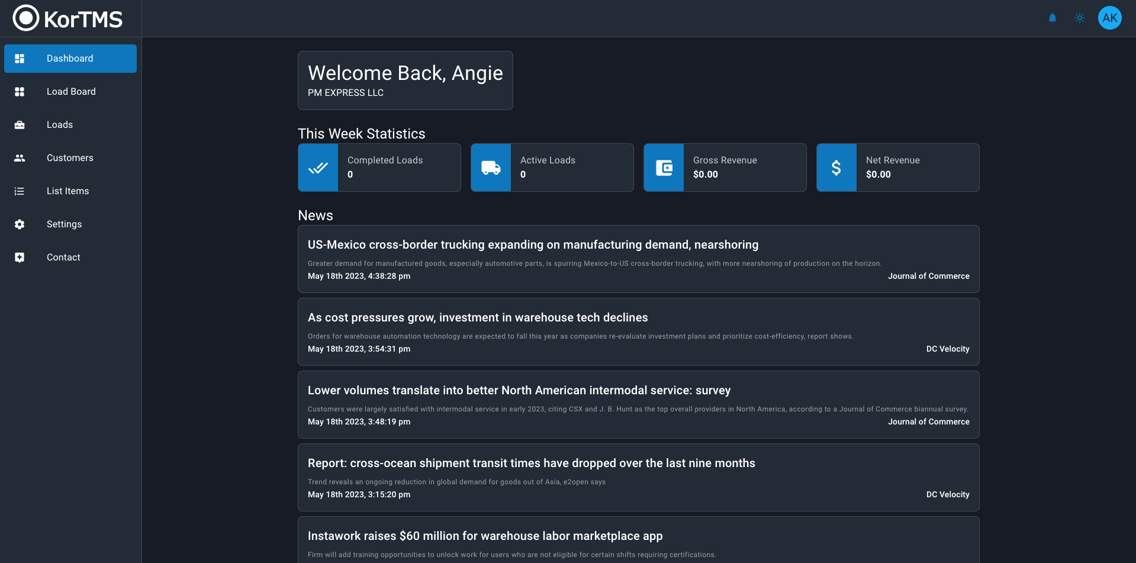Open the US-Mexico cross-border trucking article
1136x563 pixels.
(533, 245)
